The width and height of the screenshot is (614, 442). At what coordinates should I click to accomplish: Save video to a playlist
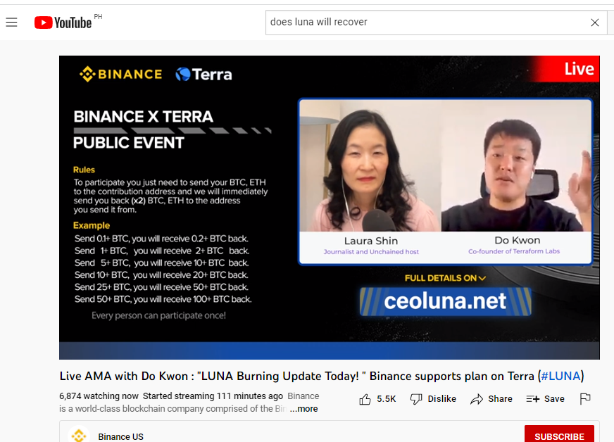pyautogui.click(x=545, y=399)
